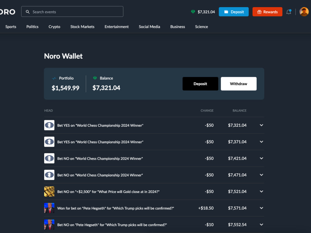The image size is (311, 233).
Task: Click chess icon of $7,471.04 row
Action: point(49,175)
